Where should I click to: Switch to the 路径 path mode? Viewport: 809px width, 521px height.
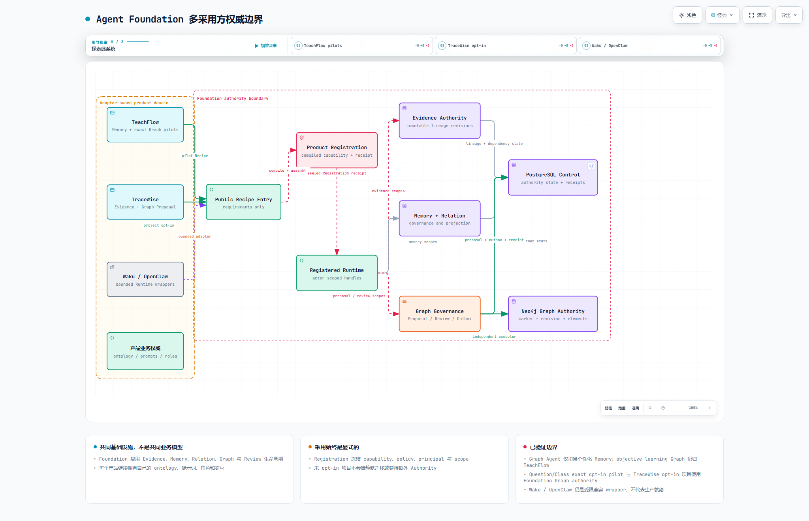[x=608, y=408]
